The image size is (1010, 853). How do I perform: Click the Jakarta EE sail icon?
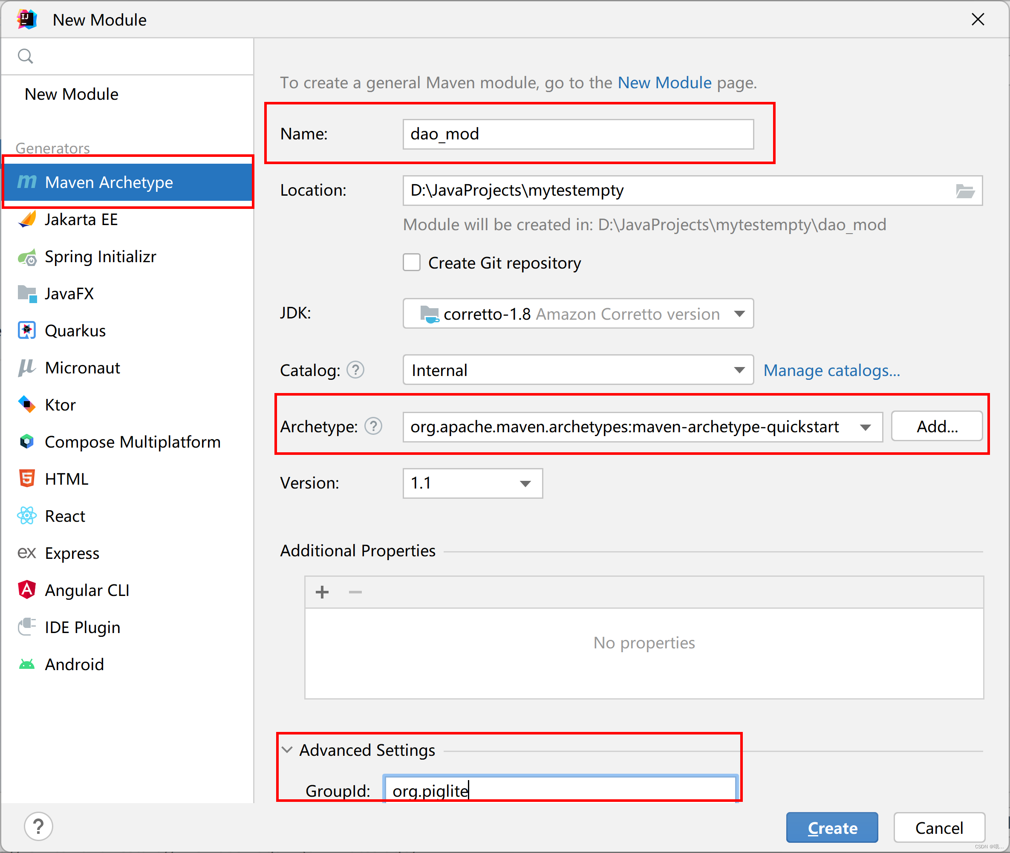coord(27,219)
